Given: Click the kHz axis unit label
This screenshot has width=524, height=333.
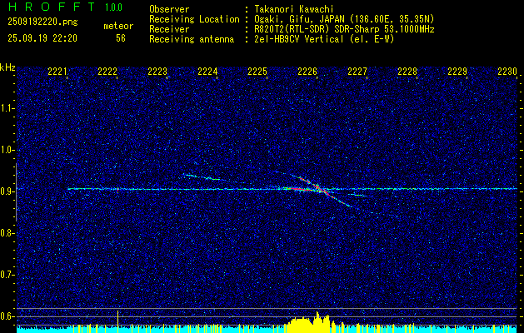Looking at the screenshot, I should click(x=7, y=67).
